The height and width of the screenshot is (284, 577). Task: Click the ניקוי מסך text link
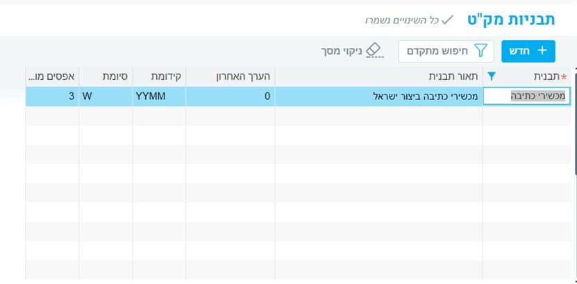pyautogui.click(x=341, y=51)
